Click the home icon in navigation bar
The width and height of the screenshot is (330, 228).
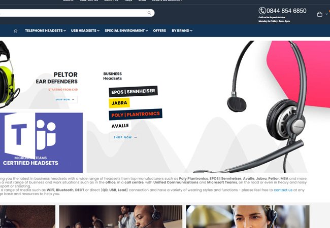click(x=16, y=30)
